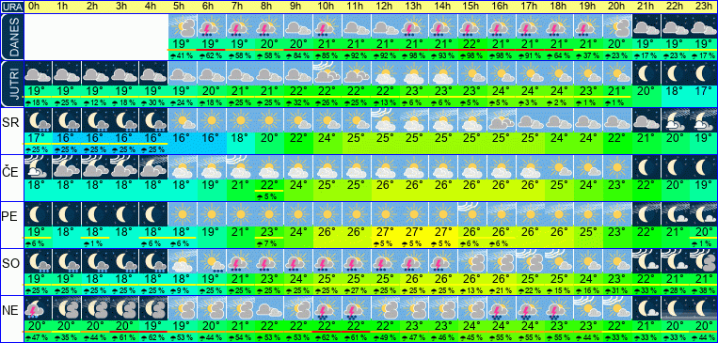Click the PE 13h 27° temperature cell

point(414,232)
